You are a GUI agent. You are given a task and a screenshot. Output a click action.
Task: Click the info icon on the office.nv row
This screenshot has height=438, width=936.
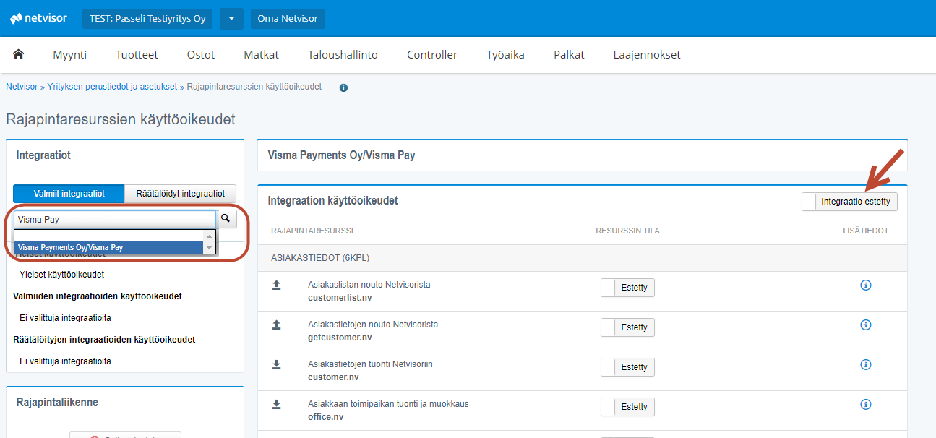tap(865, 404)
